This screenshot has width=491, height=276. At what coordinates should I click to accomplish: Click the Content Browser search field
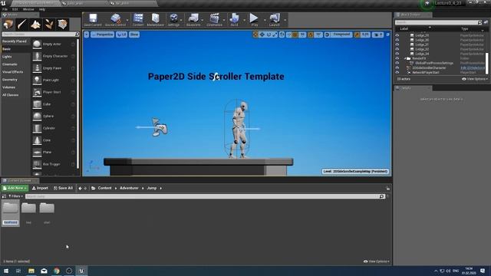click(205, 196)
